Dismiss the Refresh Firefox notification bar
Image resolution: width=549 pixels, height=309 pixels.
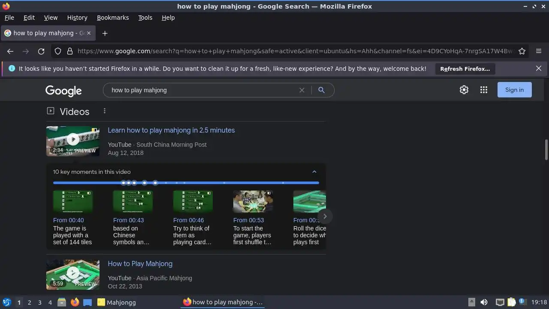click(x=539, y=68)
